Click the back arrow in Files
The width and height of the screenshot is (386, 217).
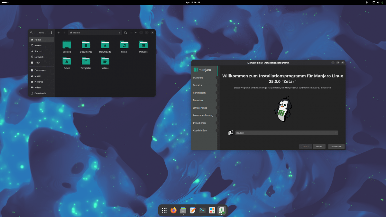click(58, 32)
